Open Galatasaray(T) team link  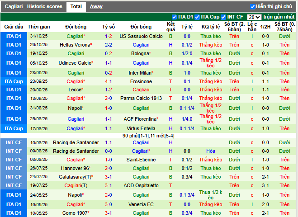pos(76,177)
